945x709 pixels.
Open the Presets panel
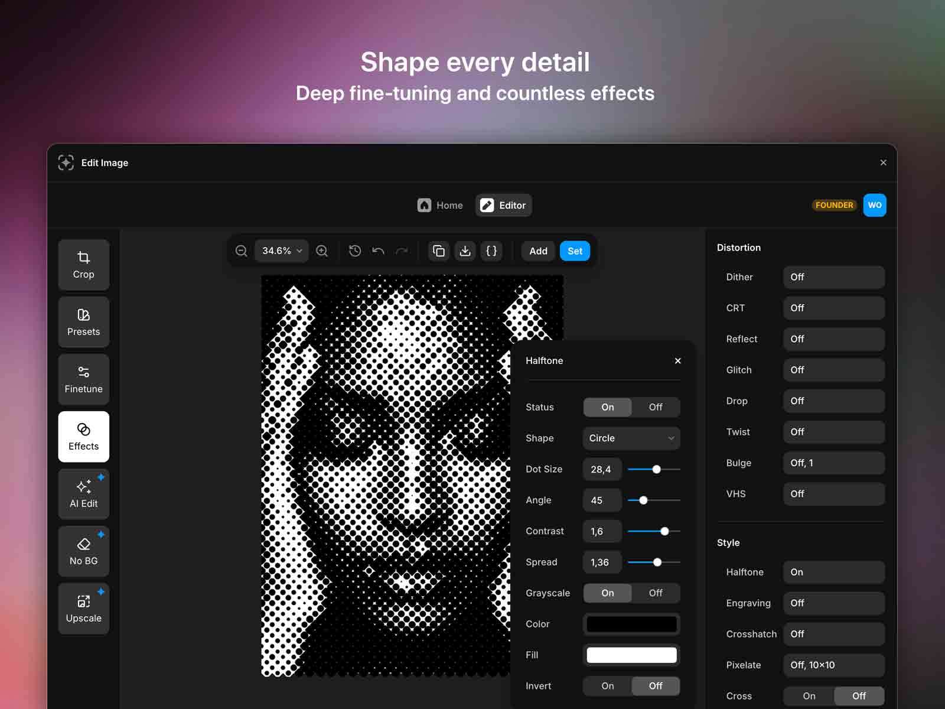tap(83, 322)
